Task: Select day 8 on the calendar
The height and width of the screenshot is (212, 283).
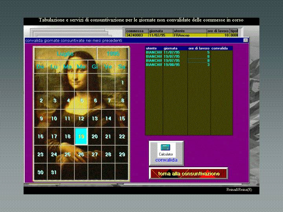Action: (122, 101)
